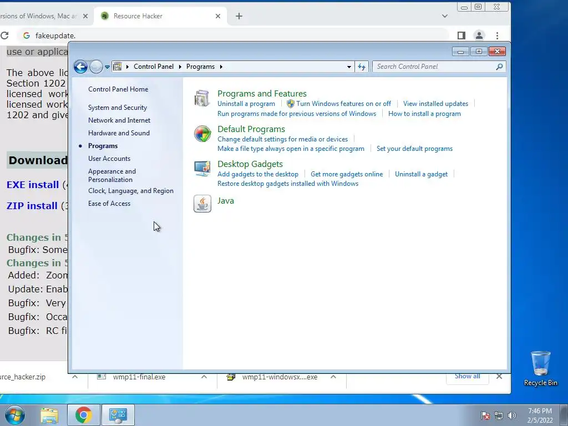
Task: Click the Control Panel icon in the address bar
Action: [118, 67]
